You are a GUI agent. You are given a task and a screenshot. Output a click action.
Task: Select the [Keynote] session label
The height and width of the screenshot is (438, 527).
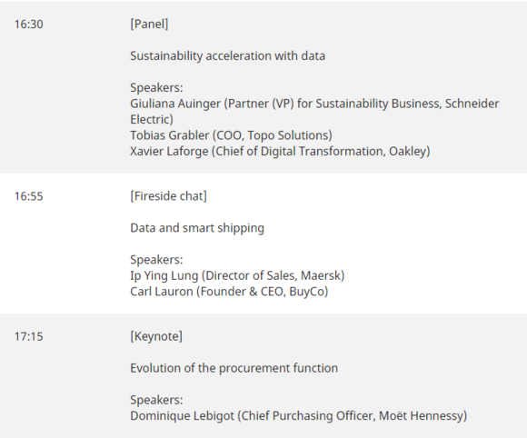(156, 336)
